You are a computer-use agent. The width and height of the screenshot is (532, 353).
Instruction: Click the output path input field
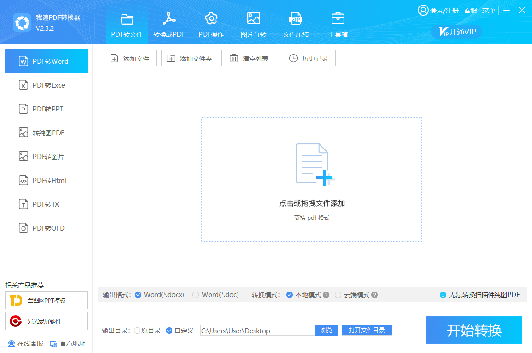(x=258, y=330)
